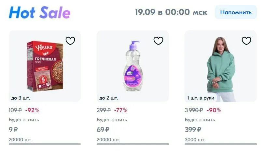Screen dimensions: 266x154
Task: Click the -90% discount on the hoodie
Action: [214, 110]
